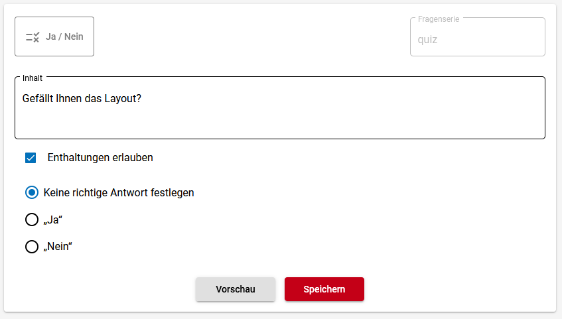Screen dimensions: 562x319
Task: Click the 'Keine richtige Antwort festlegen' label
Action: click(119, 193)
